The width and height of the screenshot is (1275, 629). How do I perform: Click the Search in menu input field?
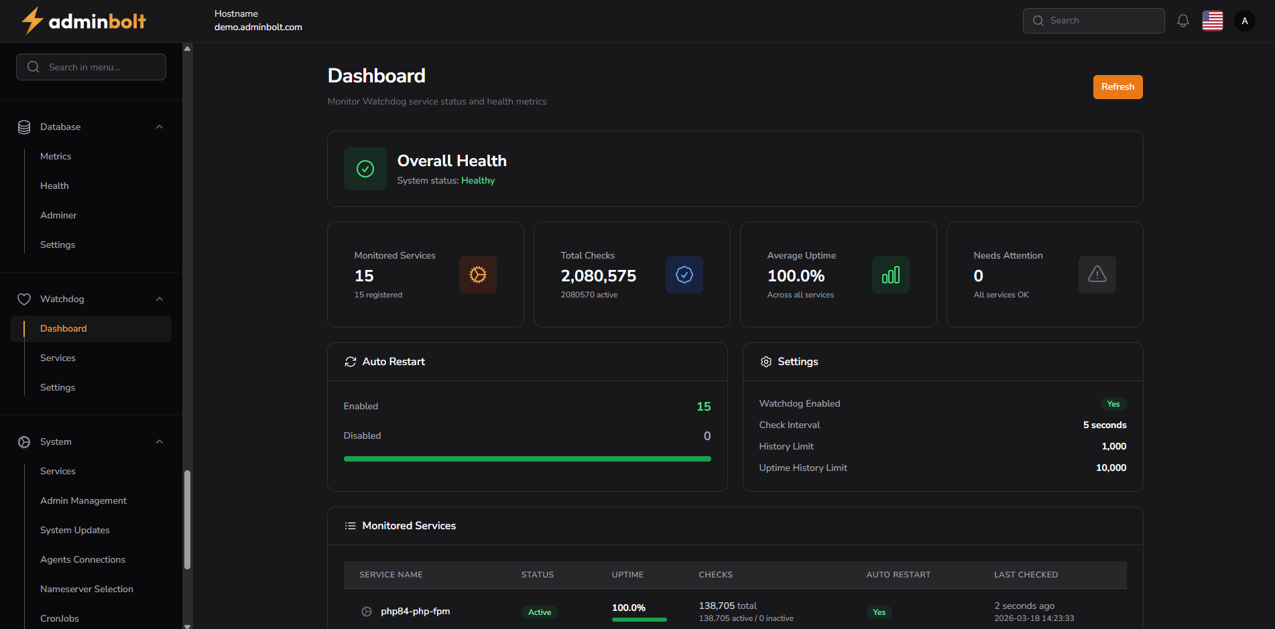(x=90, y=67)
